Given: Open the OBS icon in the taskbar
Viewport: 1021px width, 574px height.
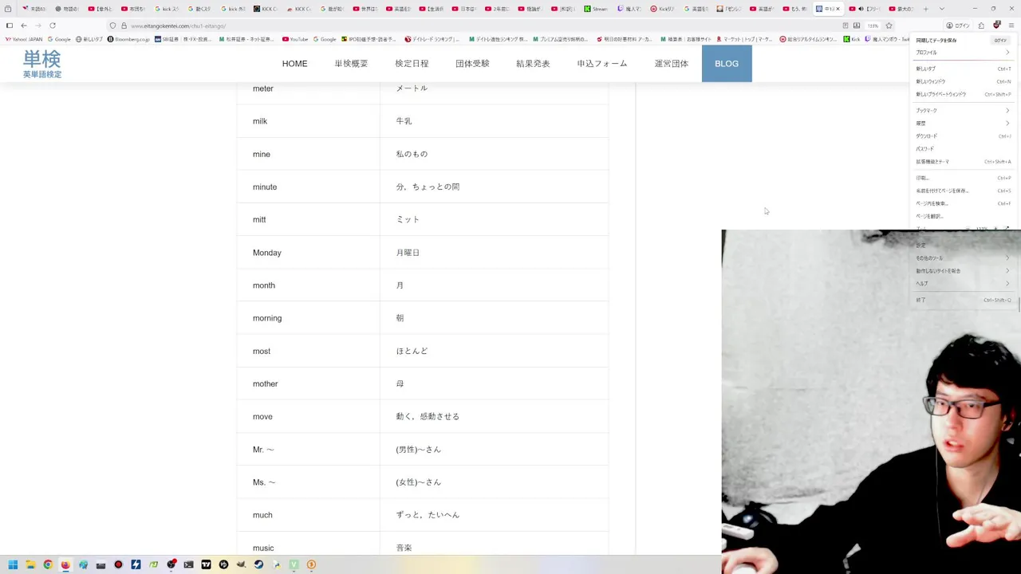Looking at the screenshot, I should pos(171,564).
